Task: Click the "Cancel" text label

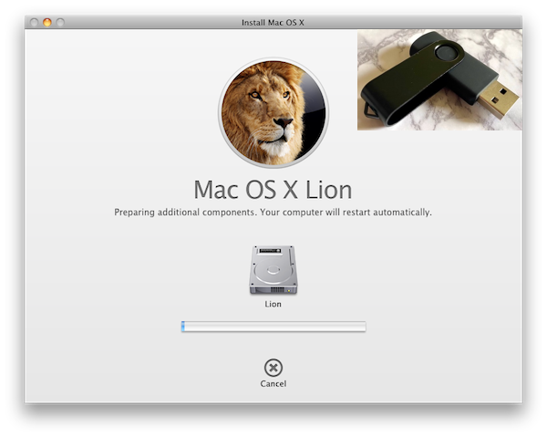Action: coord(273,383)
